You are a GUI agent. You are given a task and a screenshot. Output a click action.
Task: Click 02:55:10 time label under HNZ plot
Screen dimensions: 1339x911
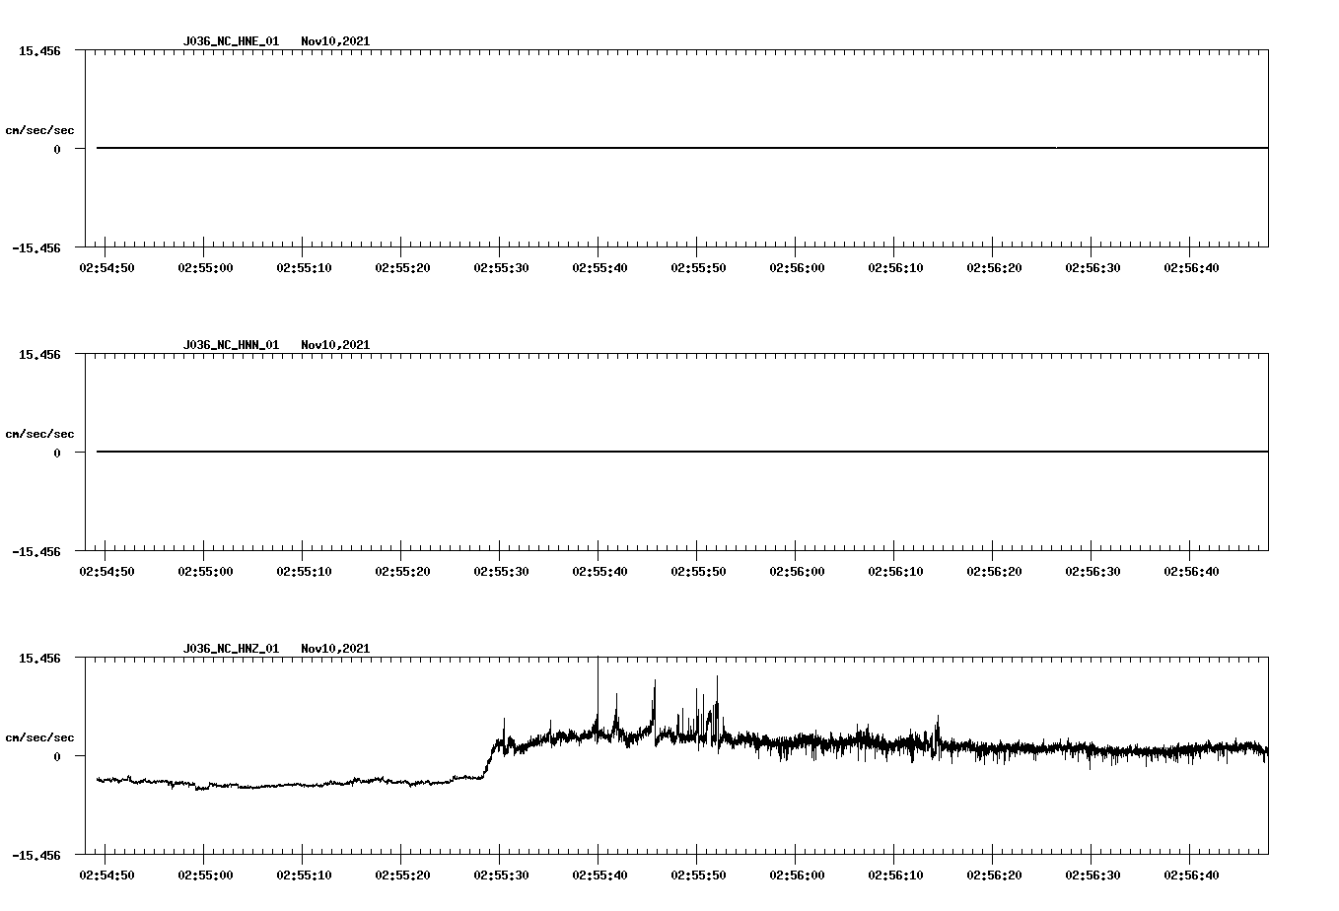click(304, 876)
